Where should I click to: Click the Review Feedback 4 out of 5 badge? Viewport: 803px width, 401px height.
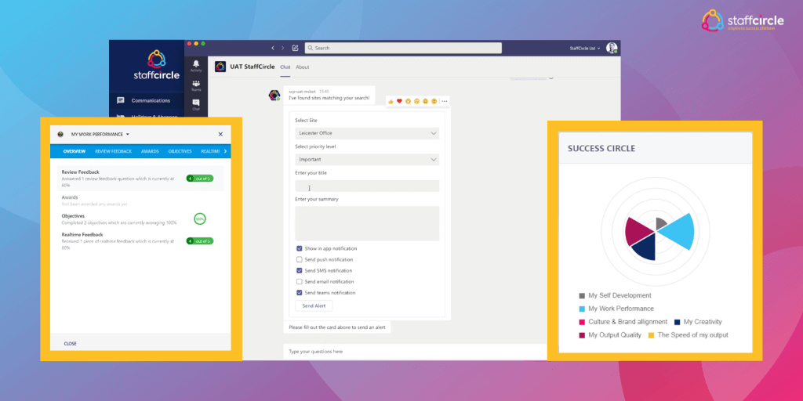coord(200,179)
